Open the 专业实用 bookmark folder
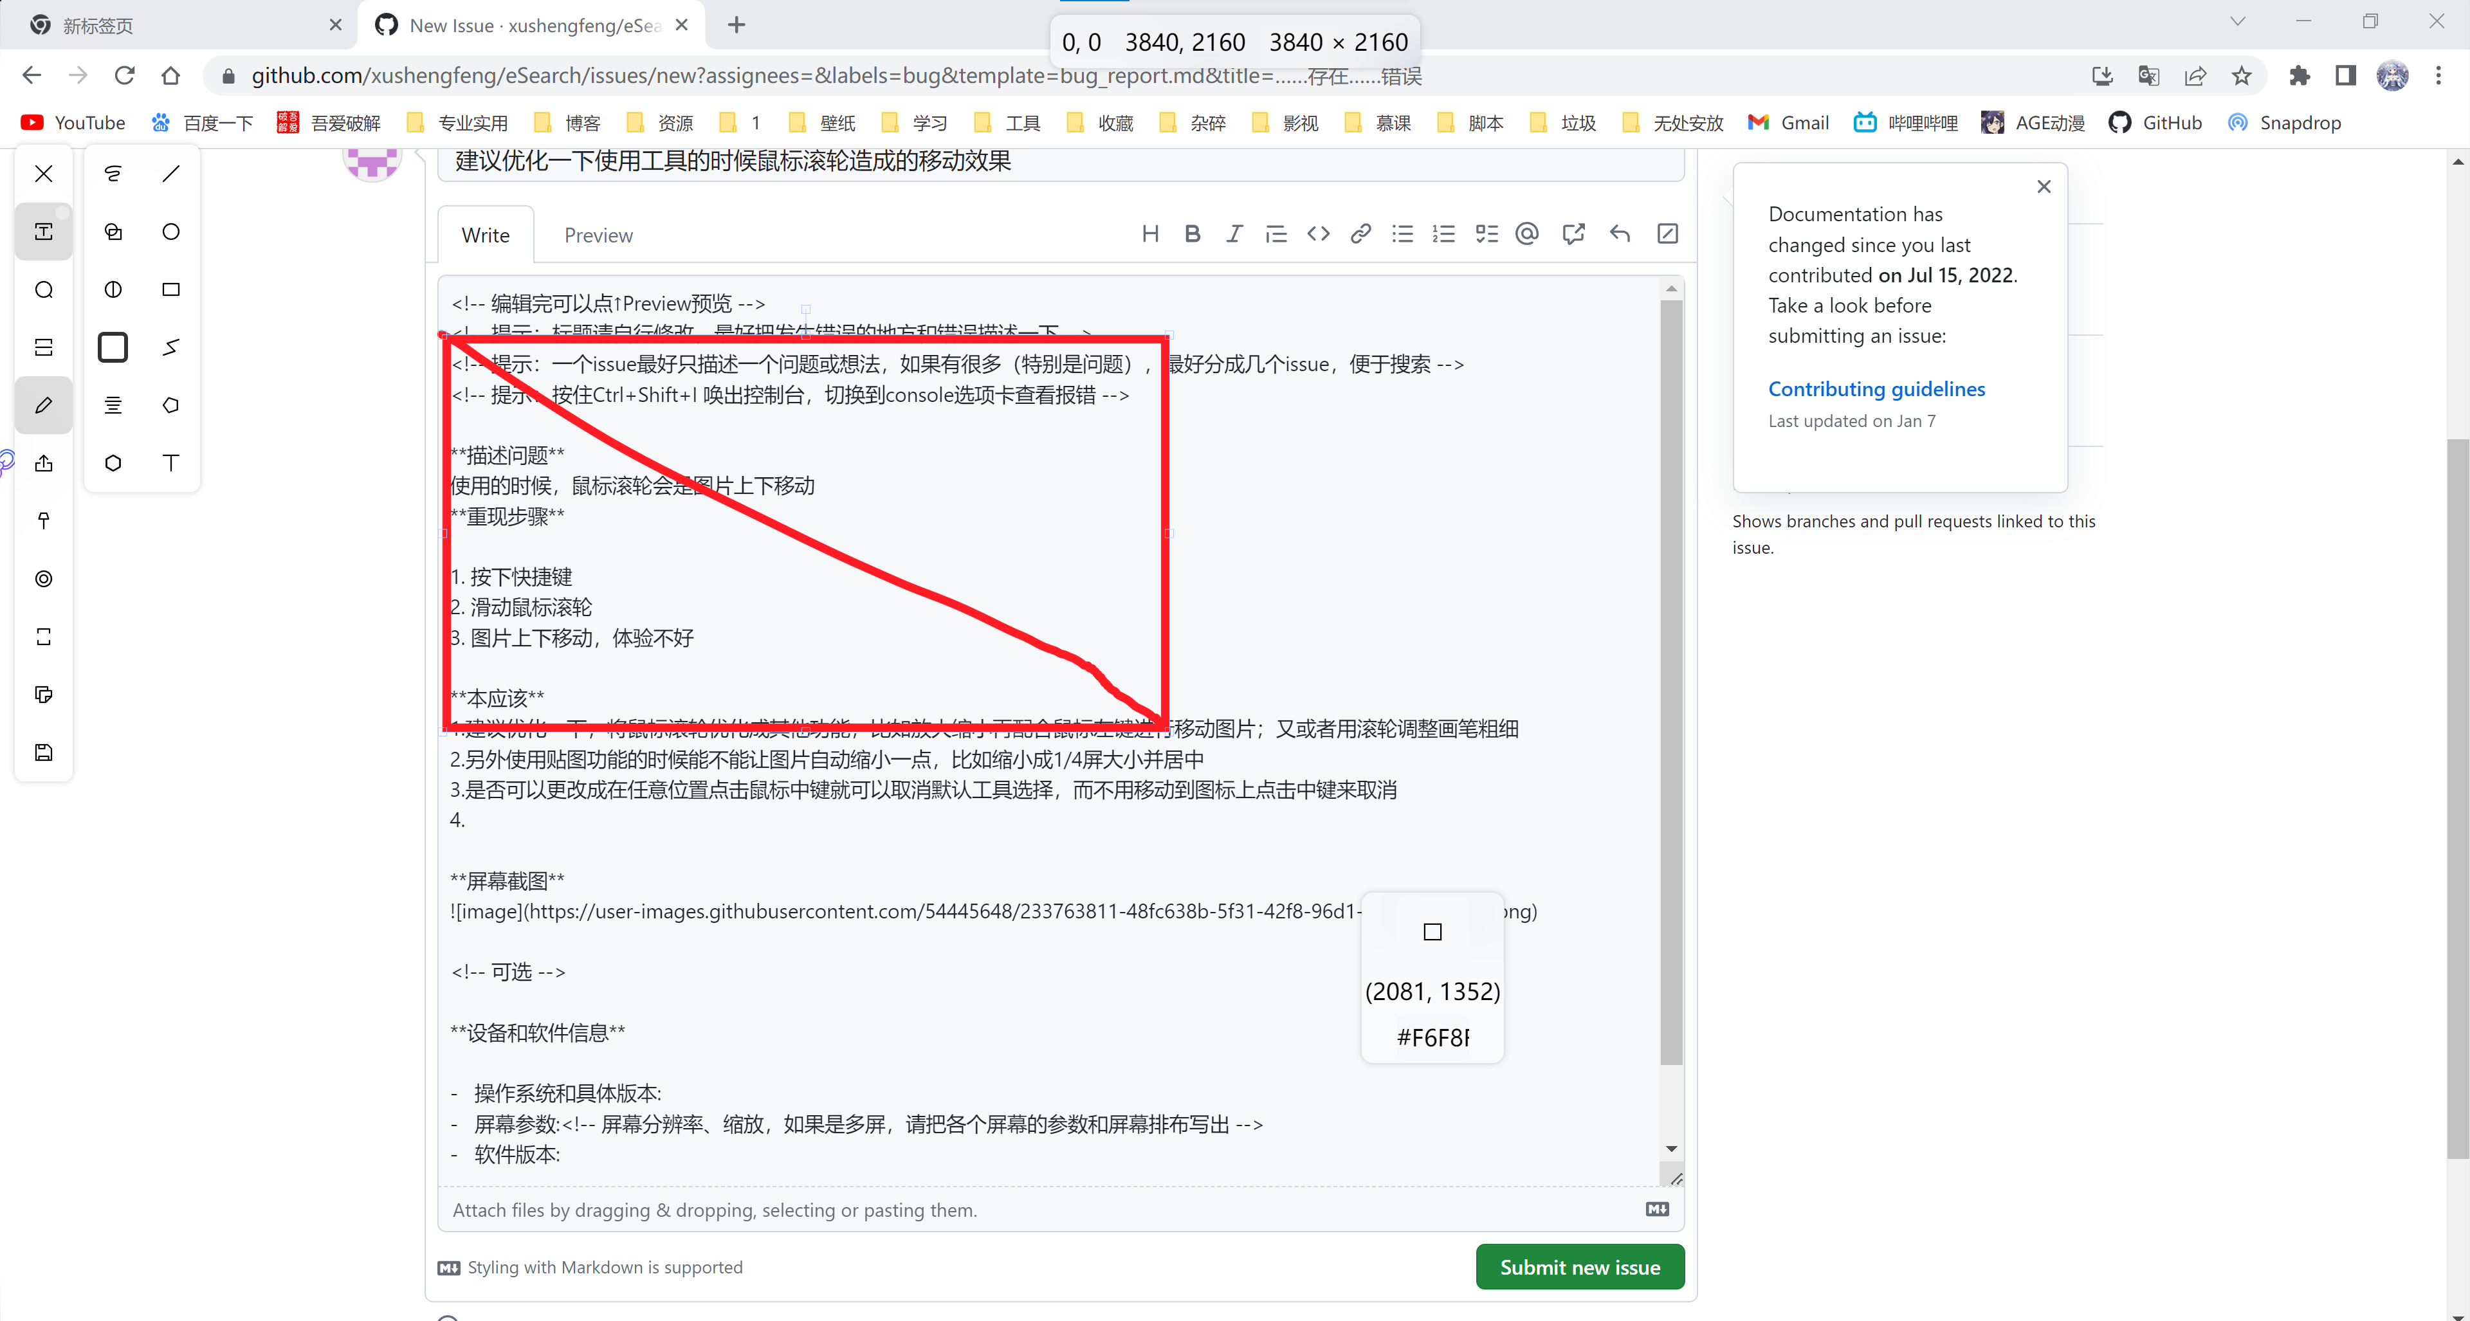This screenshot has height=1321, width=2470. click(x=457, y=123)
